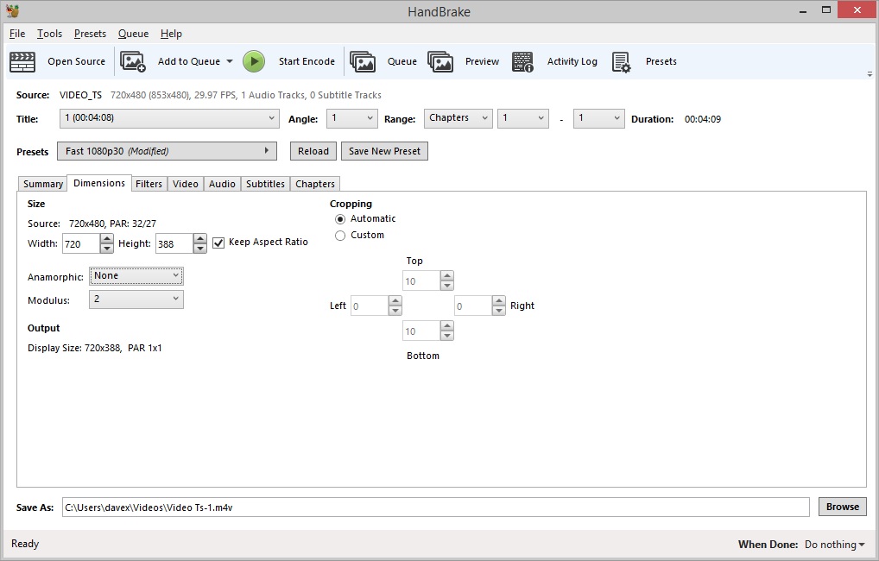Click Activity Log label
Image resolution: width=879 pixels, height=561 pixels.
point(572,61)
